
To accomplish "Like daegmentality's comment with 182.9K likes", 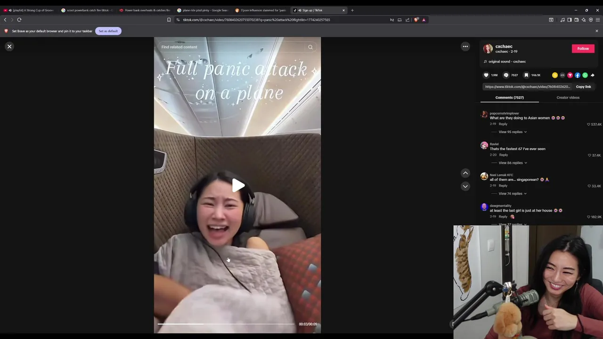I will coord(588,217).
